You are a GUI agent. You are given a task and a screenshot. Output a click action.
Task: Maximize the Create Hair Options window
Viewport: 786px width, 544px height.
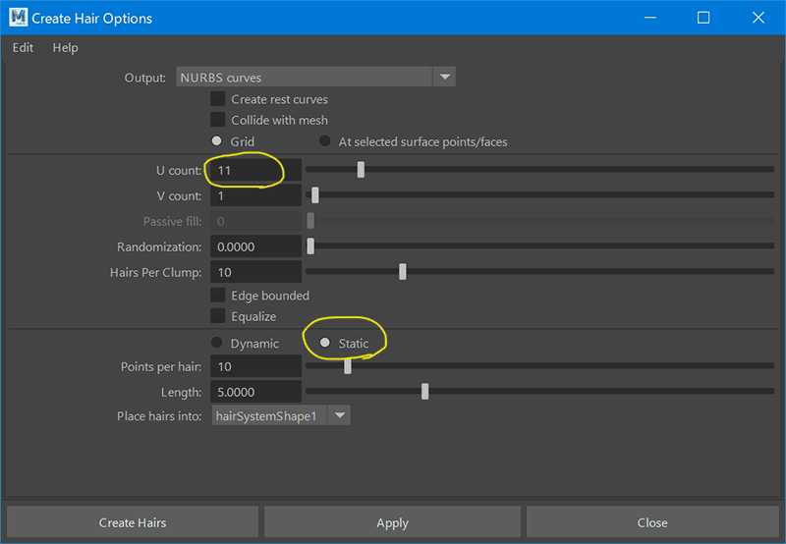coord(703,18)
